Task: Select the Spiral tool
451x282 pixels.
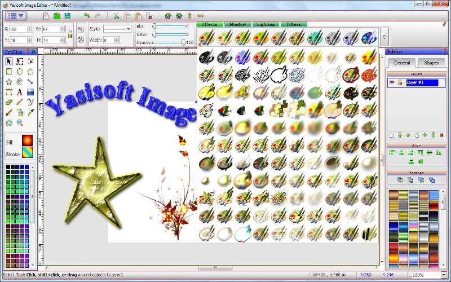Action: pyautogui.click(x=20, y=82)
